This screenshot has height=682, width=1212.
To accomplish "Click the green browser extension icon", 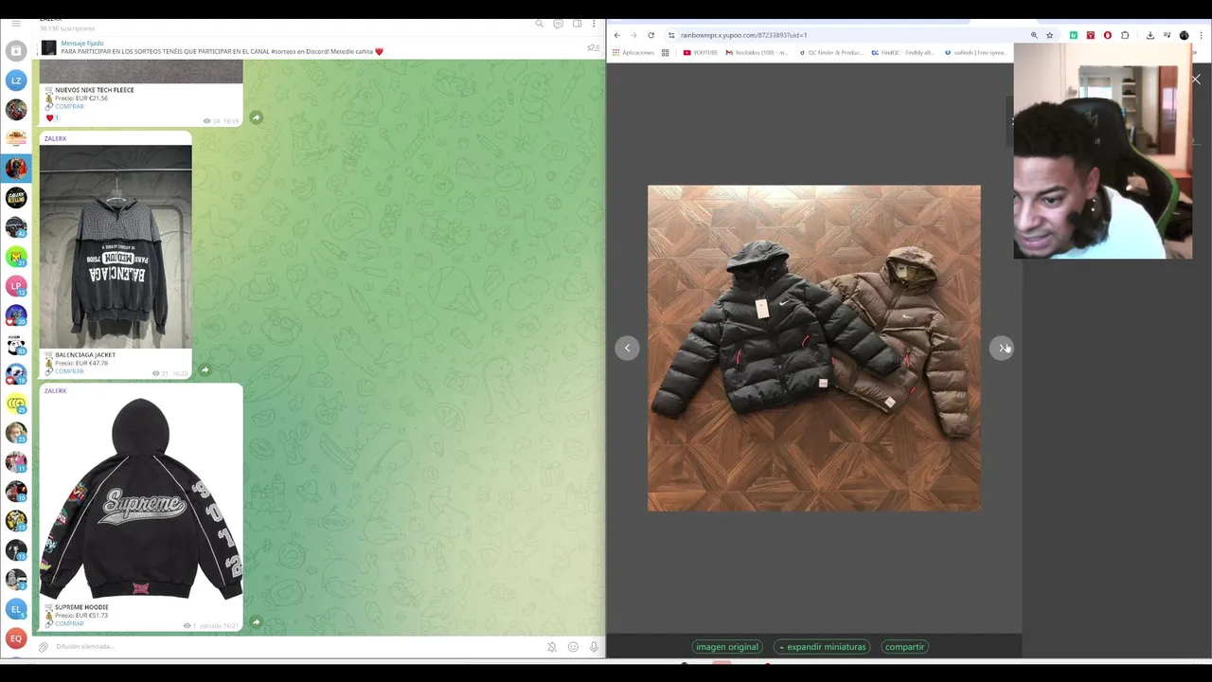I will 1073,35.
